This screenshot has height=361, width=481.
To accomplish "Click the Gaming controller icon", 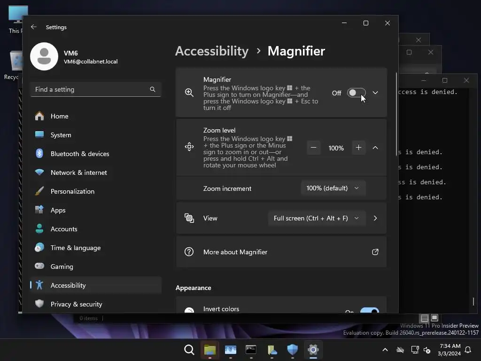I will click(39, 266).
